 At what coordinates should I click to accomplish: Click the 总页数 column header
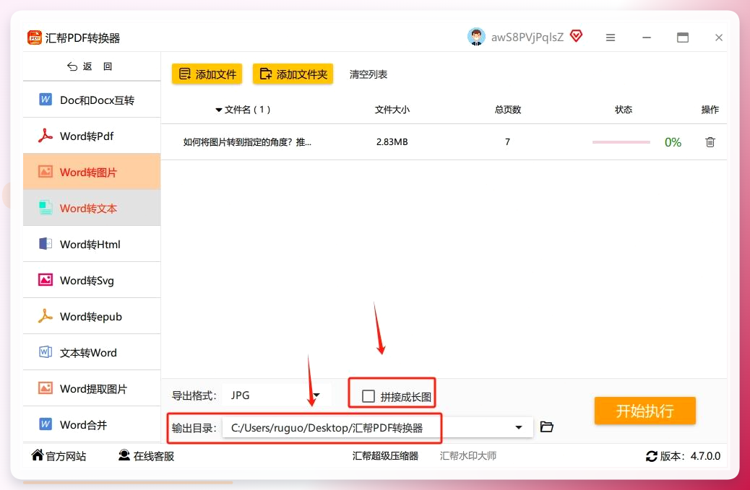(x=507, y=110)
